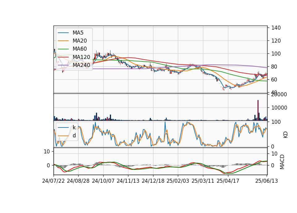Click the green MA60 legend line
Image resolution: width=297 pixels, height=213 pixels.
(x=63, y=49)
